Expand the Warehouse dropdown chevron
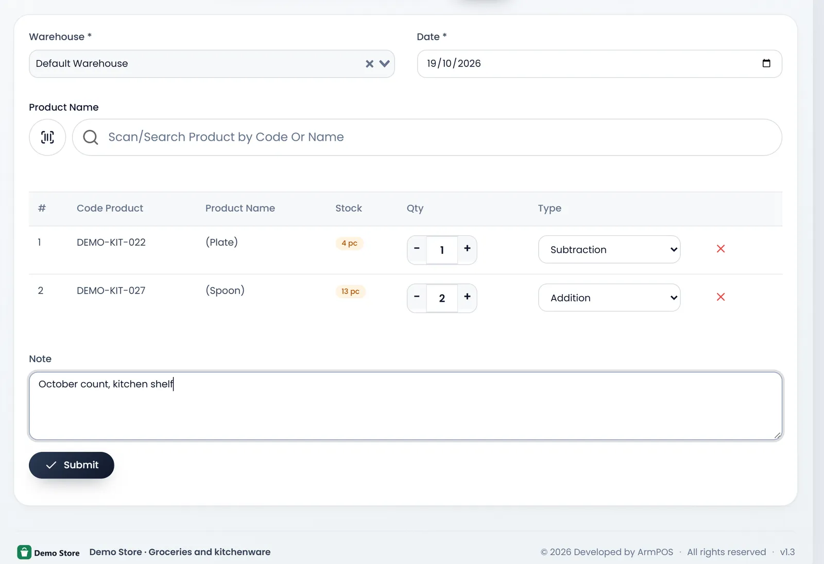The width and height of the screenshot is (824, 564). pyautogui.click(x=384, y=64)
